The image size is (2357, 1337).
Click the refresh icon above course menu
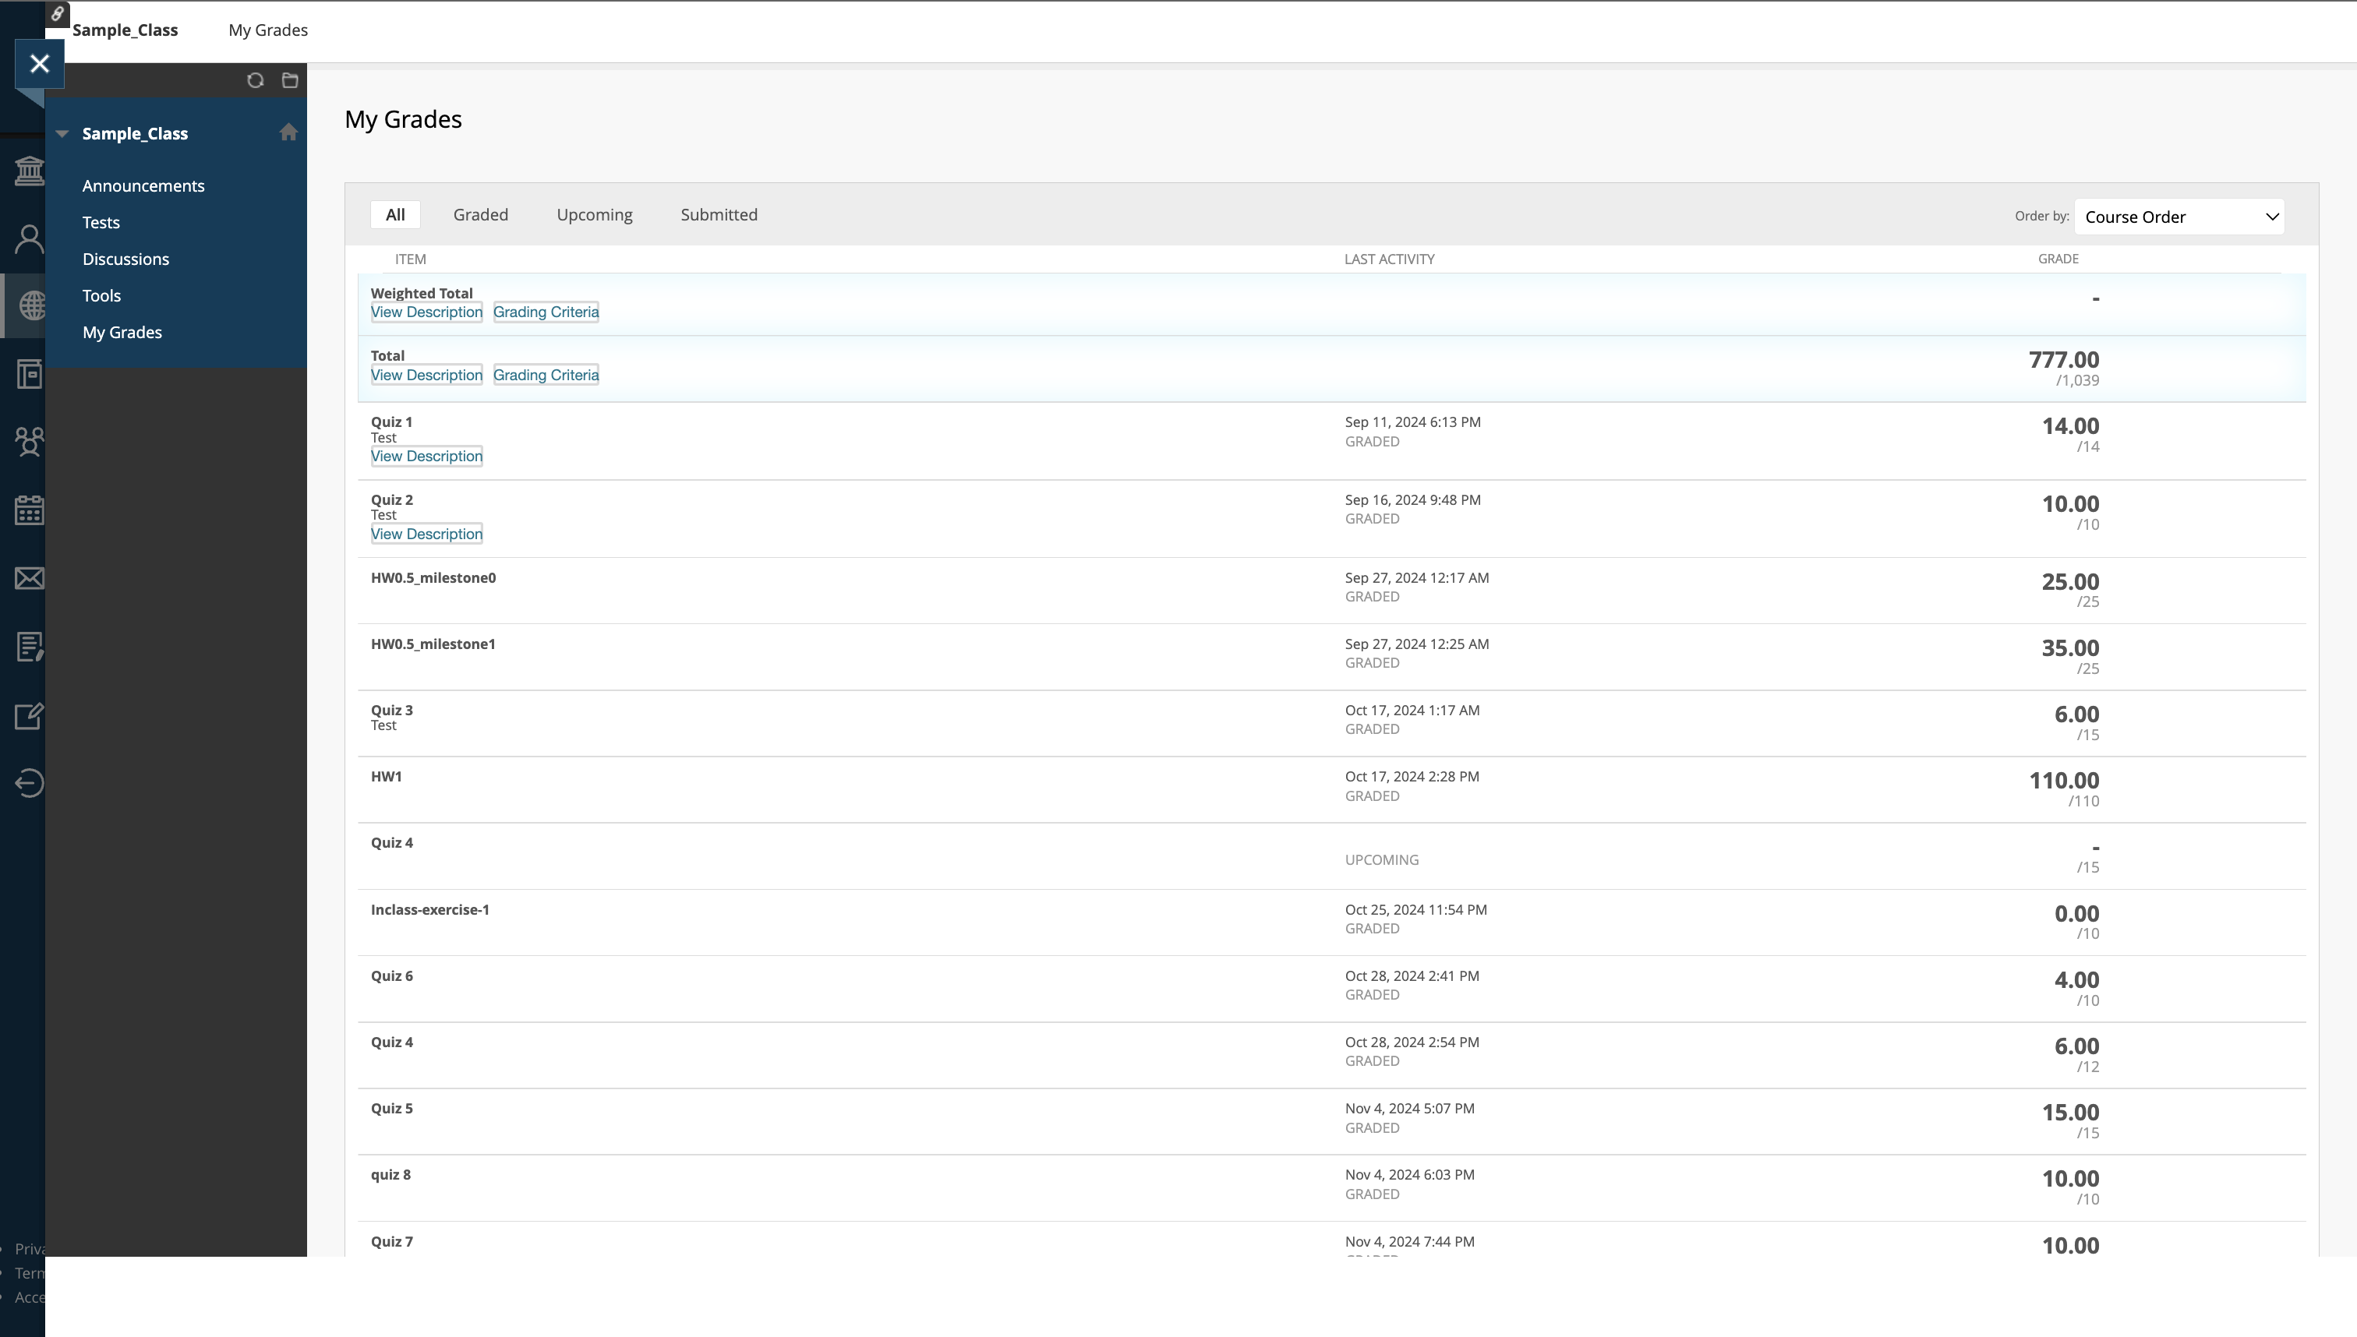(256, 81)
